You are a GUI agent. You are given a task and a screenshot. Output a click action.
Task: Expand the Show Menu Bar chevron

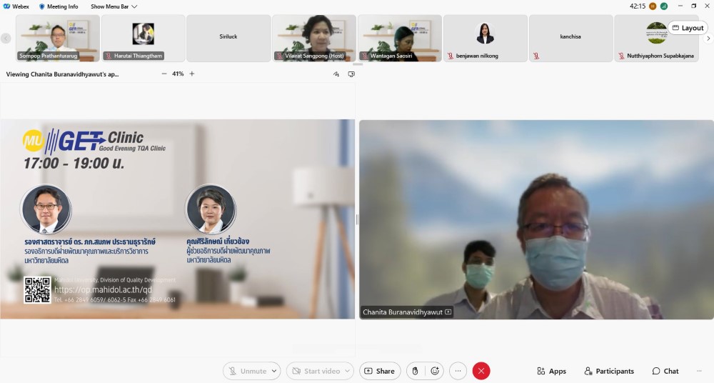[x=134, y=6]
